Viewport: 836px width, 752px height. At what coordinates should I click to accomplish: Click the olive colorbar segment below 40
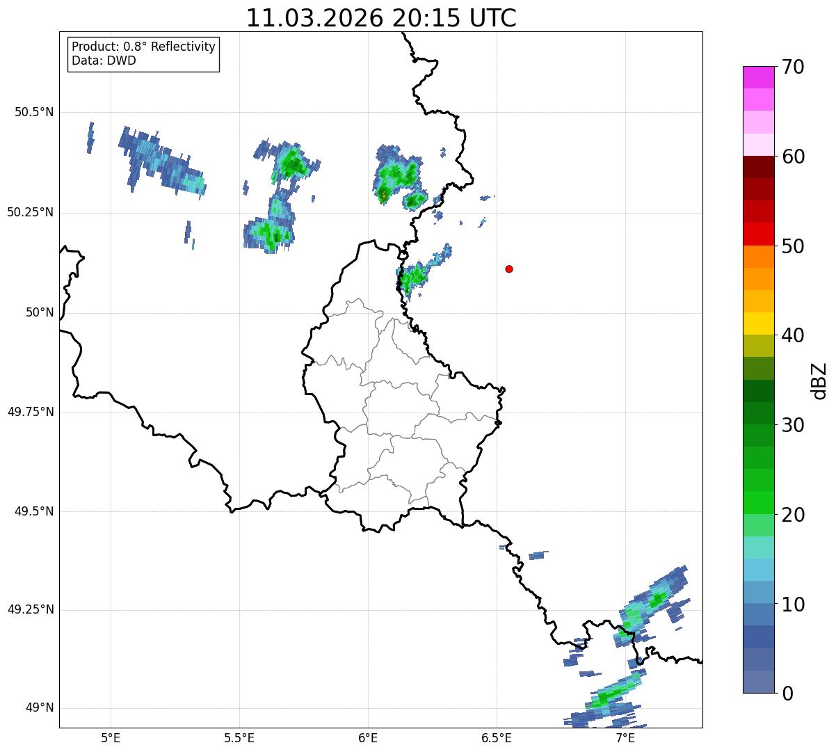point(758,346)
